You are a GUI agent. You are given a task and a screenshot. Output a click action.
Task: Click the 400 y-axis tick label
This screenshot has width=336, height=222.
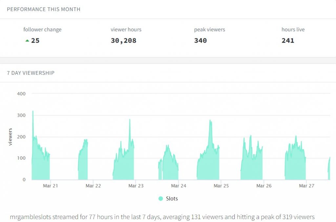pos(21,94)
